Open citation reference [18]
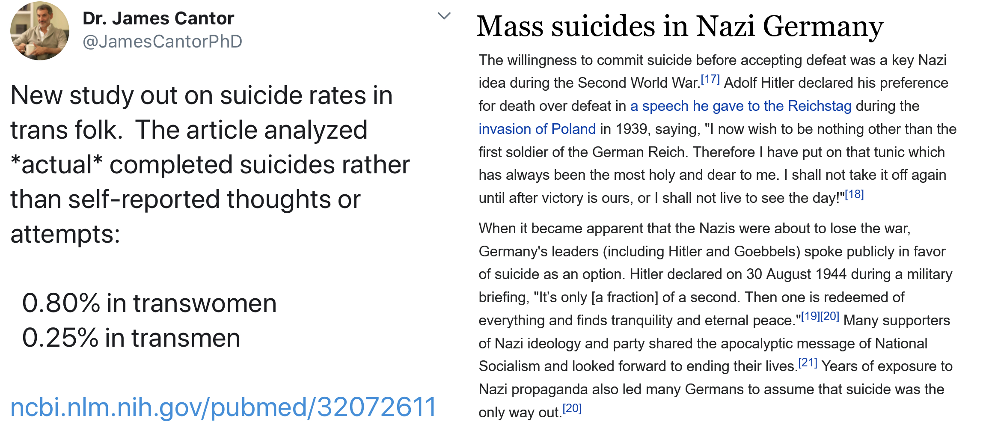 point(854,194)
